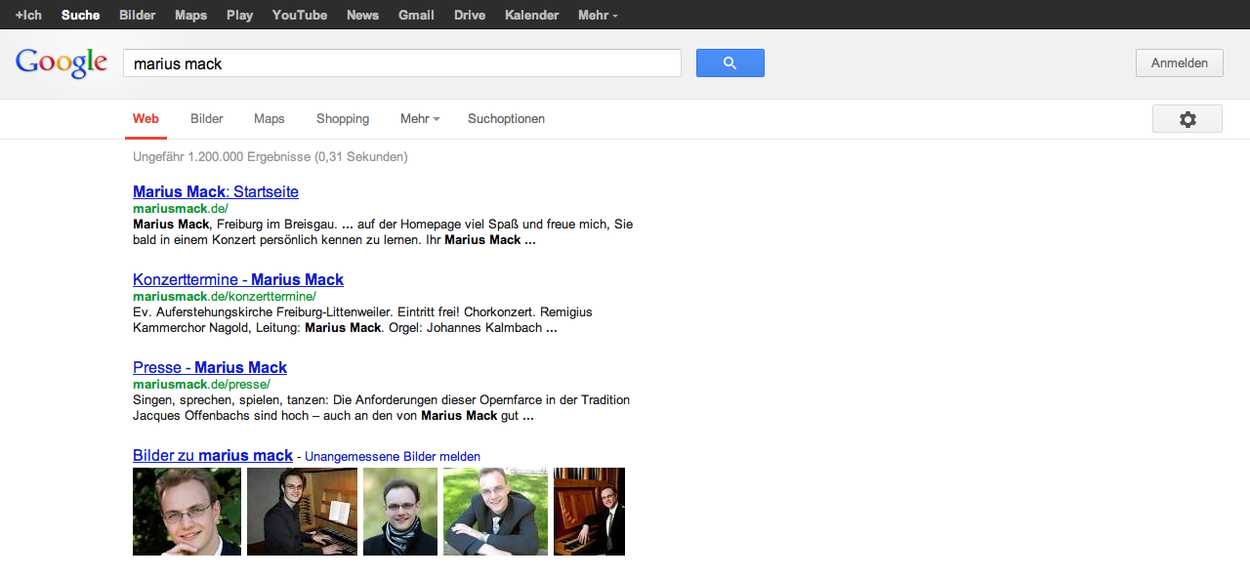Screen dimensions: 1250x578
Task: Switch to the Bilder search tab
Action: click(x=206, y=119)
